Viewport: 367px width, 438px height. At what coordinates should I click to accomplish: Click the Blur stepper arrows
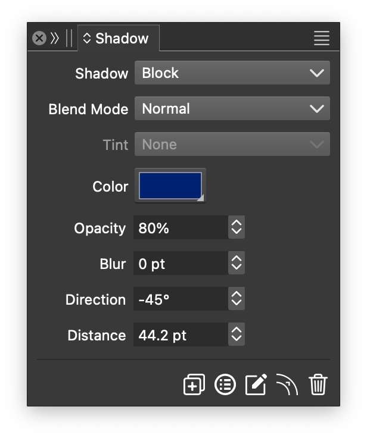(237, 264)
